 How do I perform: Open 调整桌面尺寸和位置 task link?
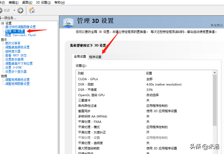pos(19,63)
